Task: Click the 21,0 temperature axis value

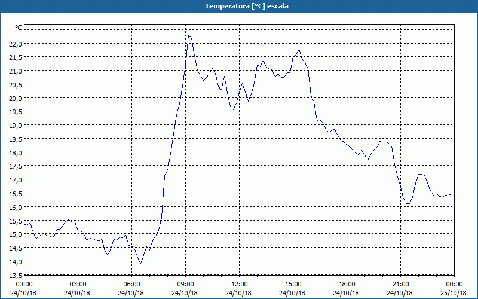Action: 16,71
